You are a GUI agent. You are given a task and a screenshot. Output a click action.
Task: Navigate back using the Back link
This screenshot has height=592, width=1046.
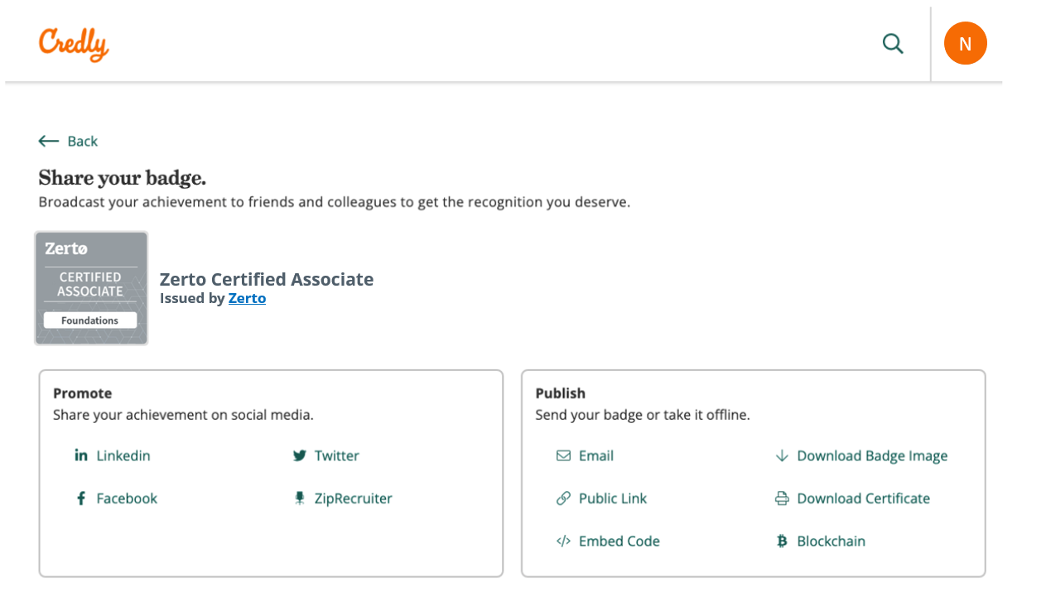coord(83,141)
